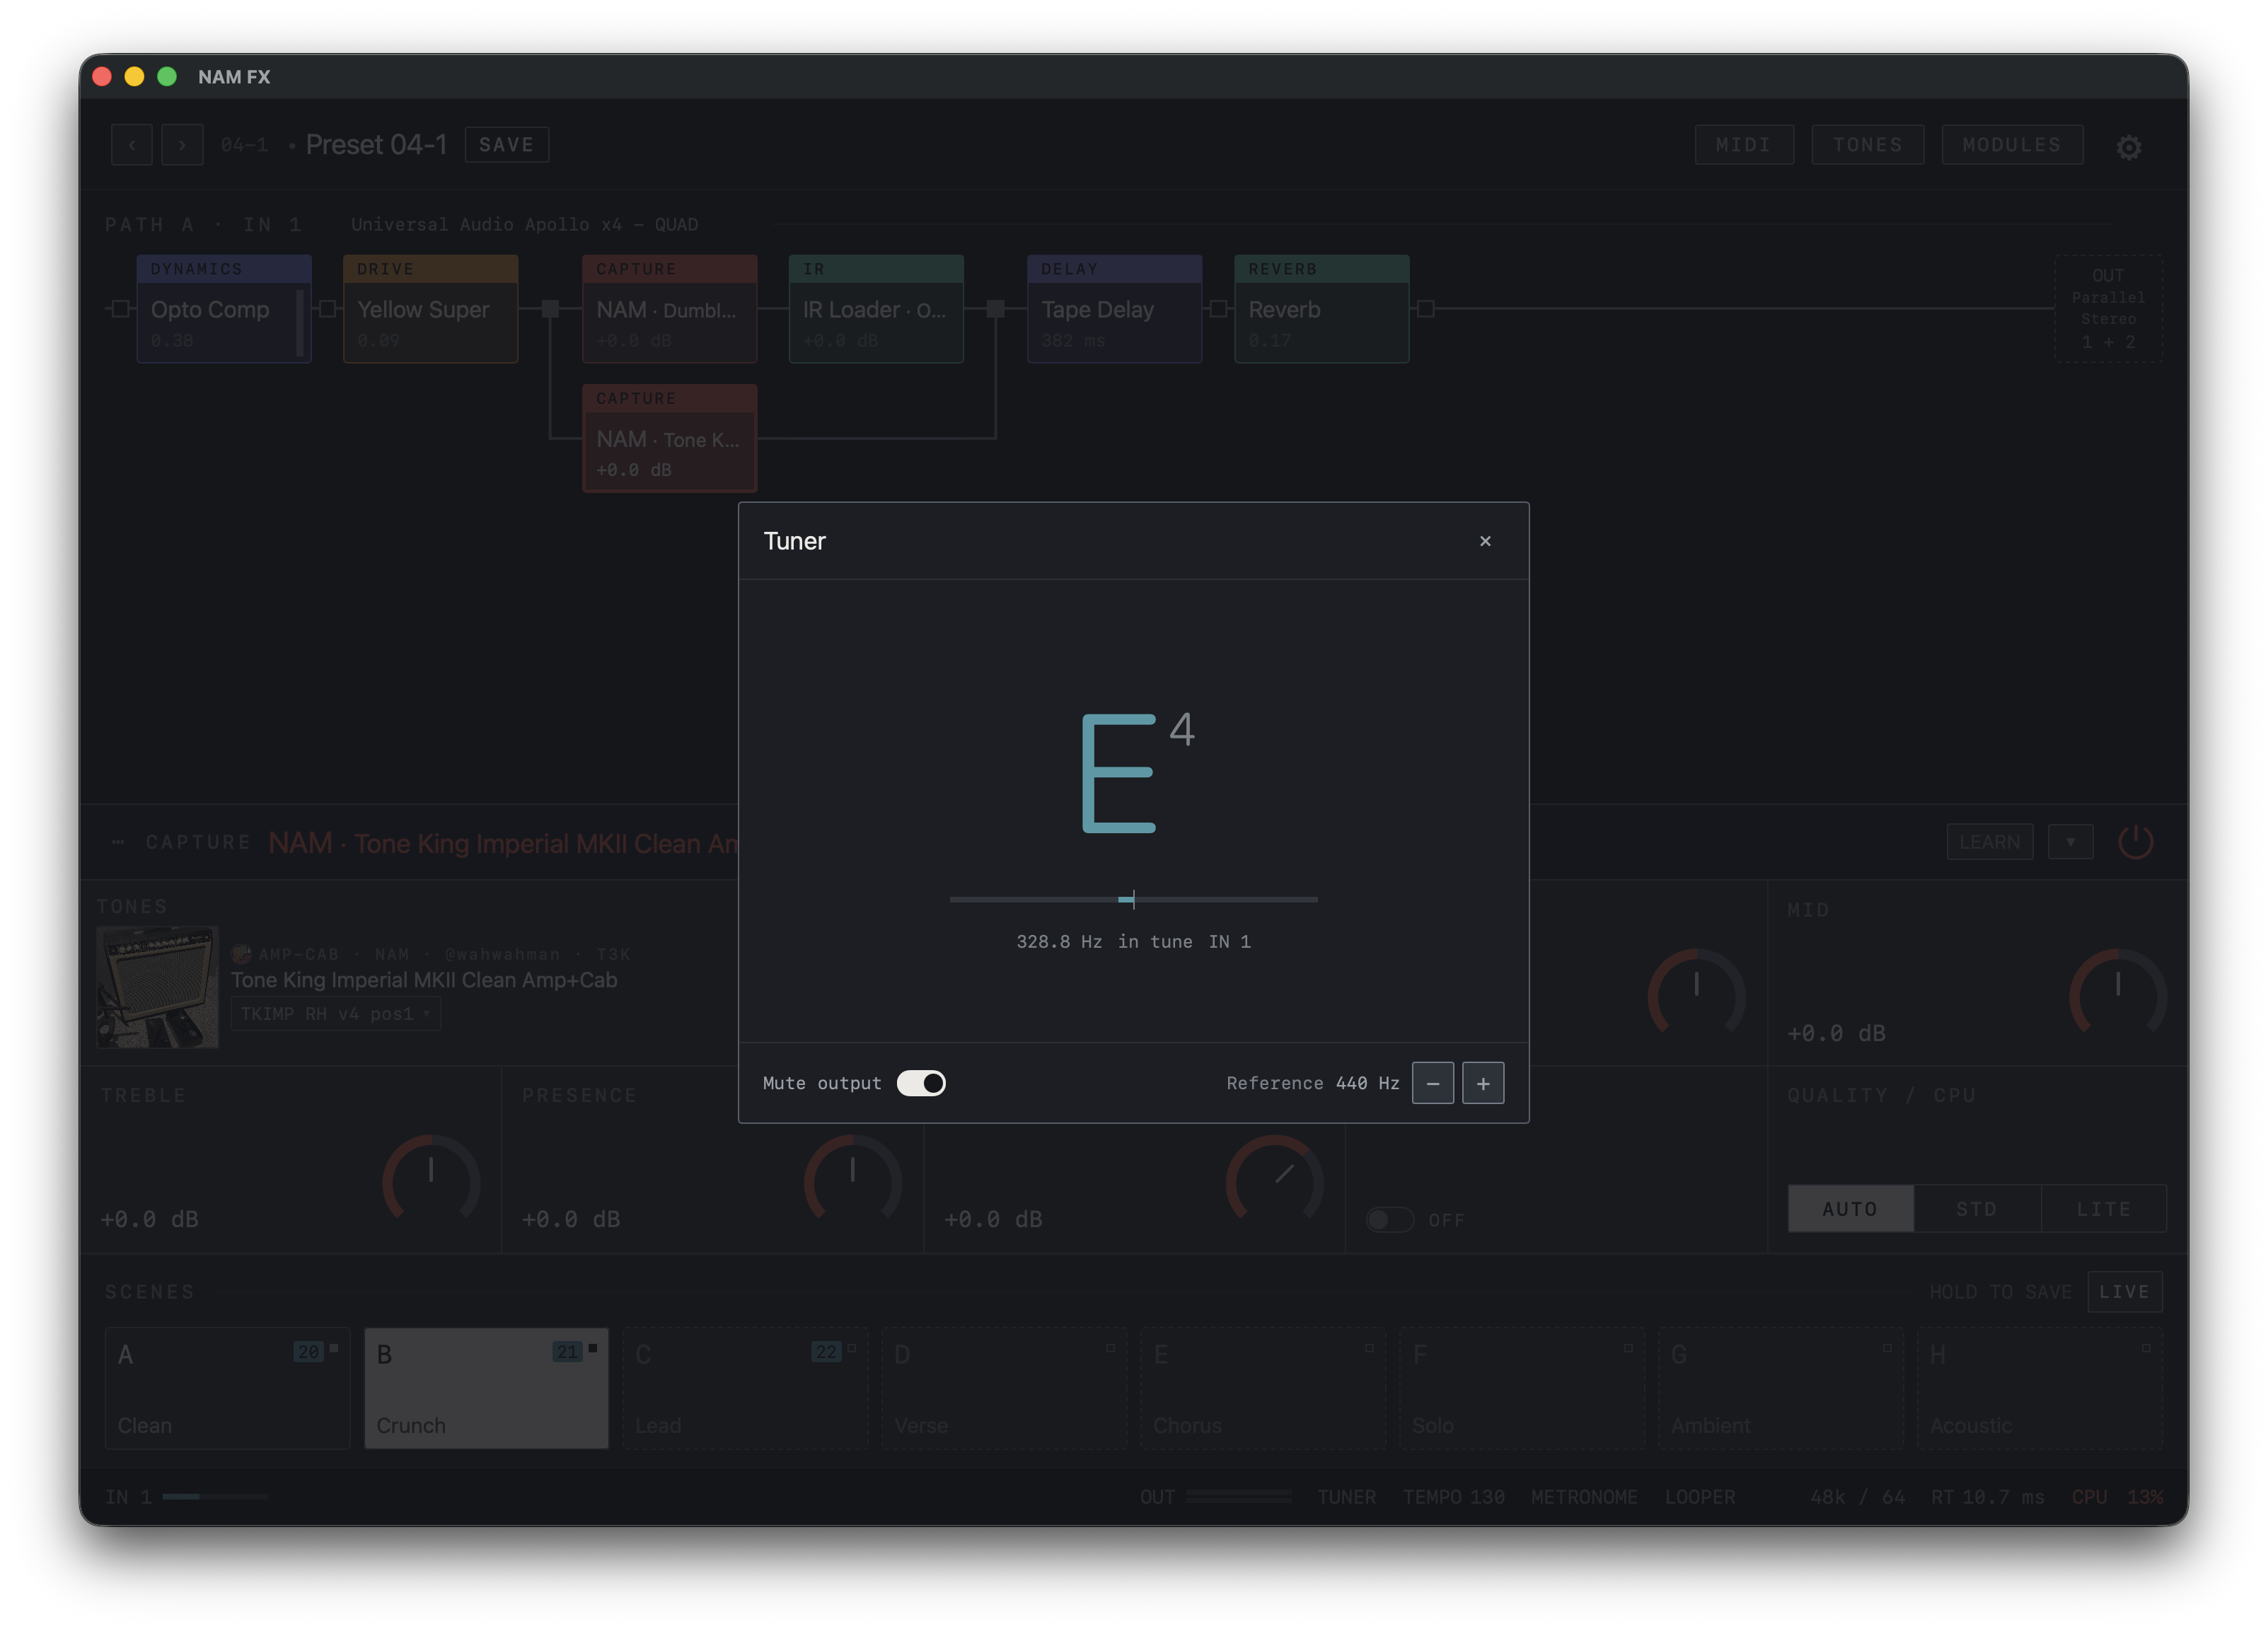Go to previous preset arrow
Screen dimensions: 2268x1631
coord(132,145)
